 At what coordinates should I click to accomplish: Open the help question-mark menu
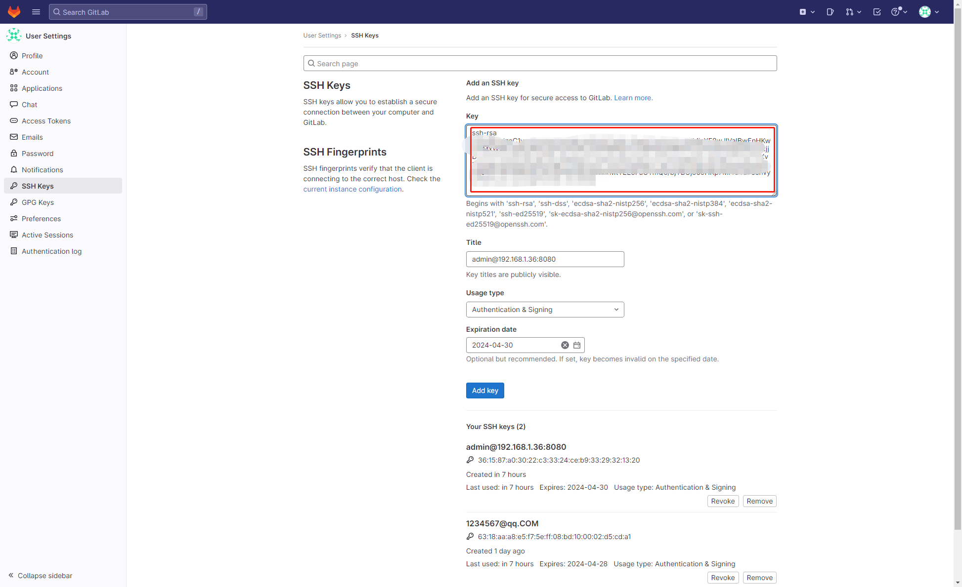point(899,12)
